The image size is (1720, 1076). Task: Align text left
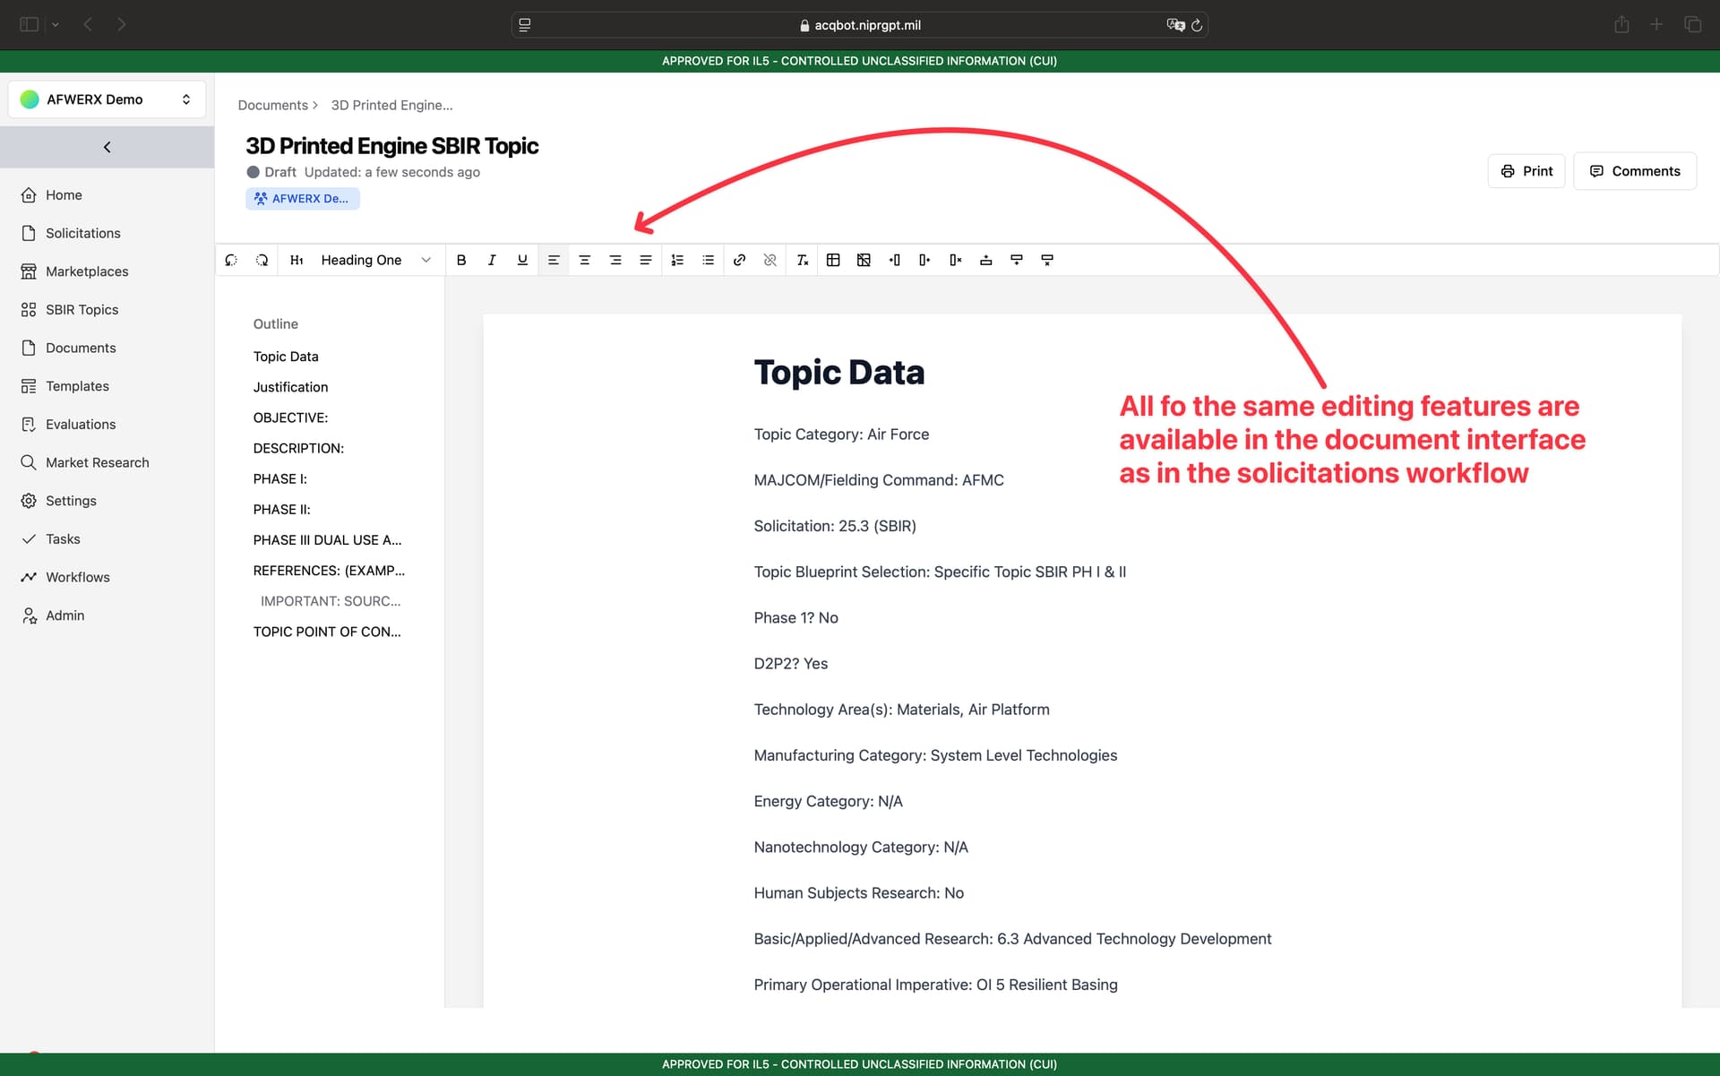pyautogui.click(x=554, y=260)
